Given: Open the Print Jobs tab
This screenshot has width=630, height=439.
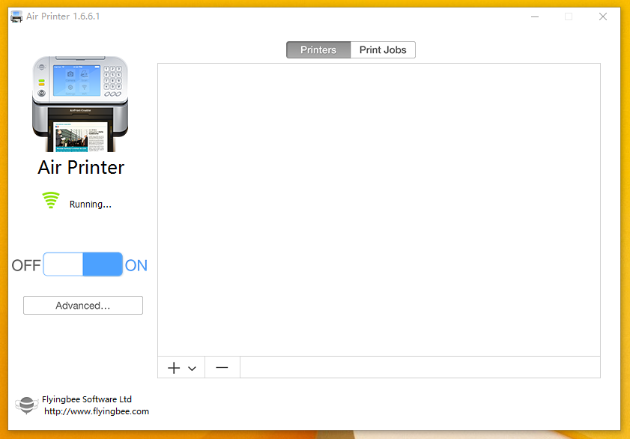Looking at the screenshot, I should click(383, 49).
